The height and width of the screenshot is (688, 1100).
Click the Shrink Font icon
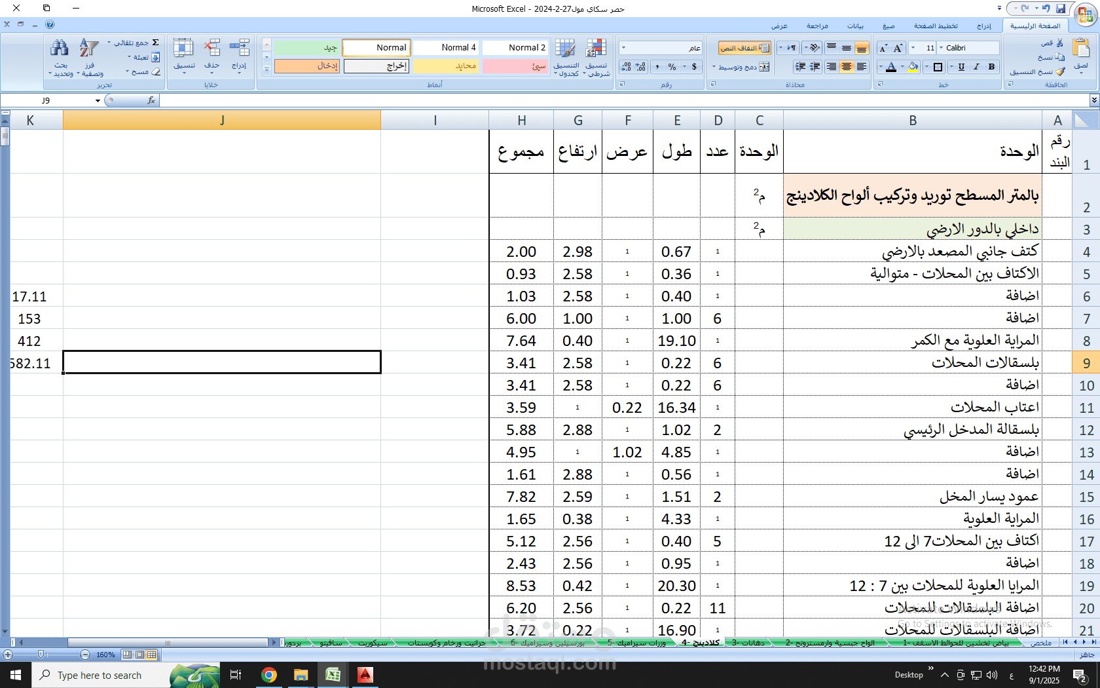click(x=883, y=48)
